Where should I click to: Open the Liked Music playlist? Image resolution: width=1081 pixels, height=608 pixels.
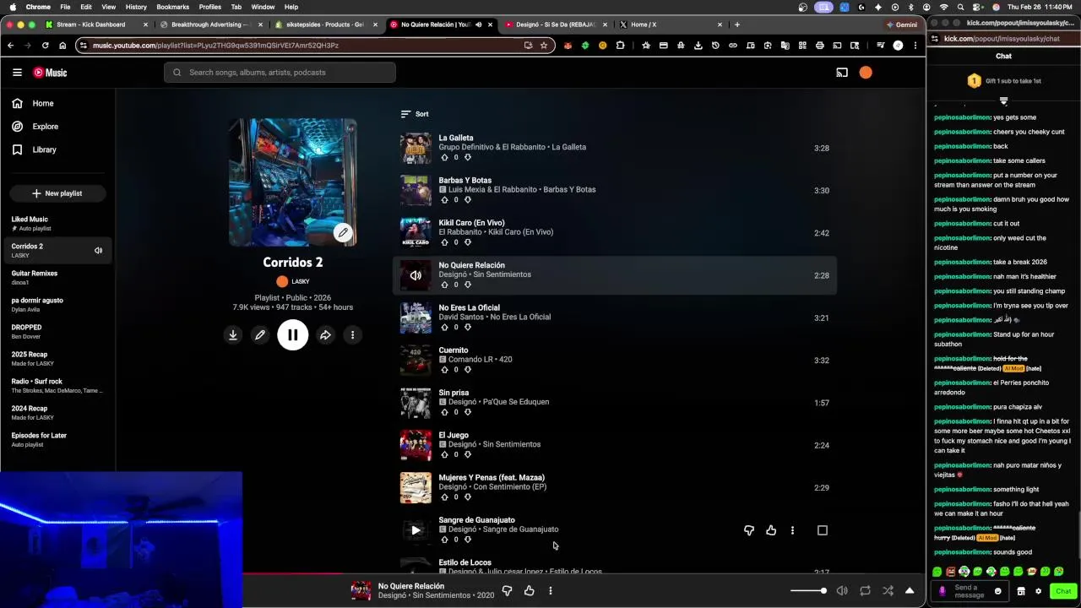click(x=57, y=224)
